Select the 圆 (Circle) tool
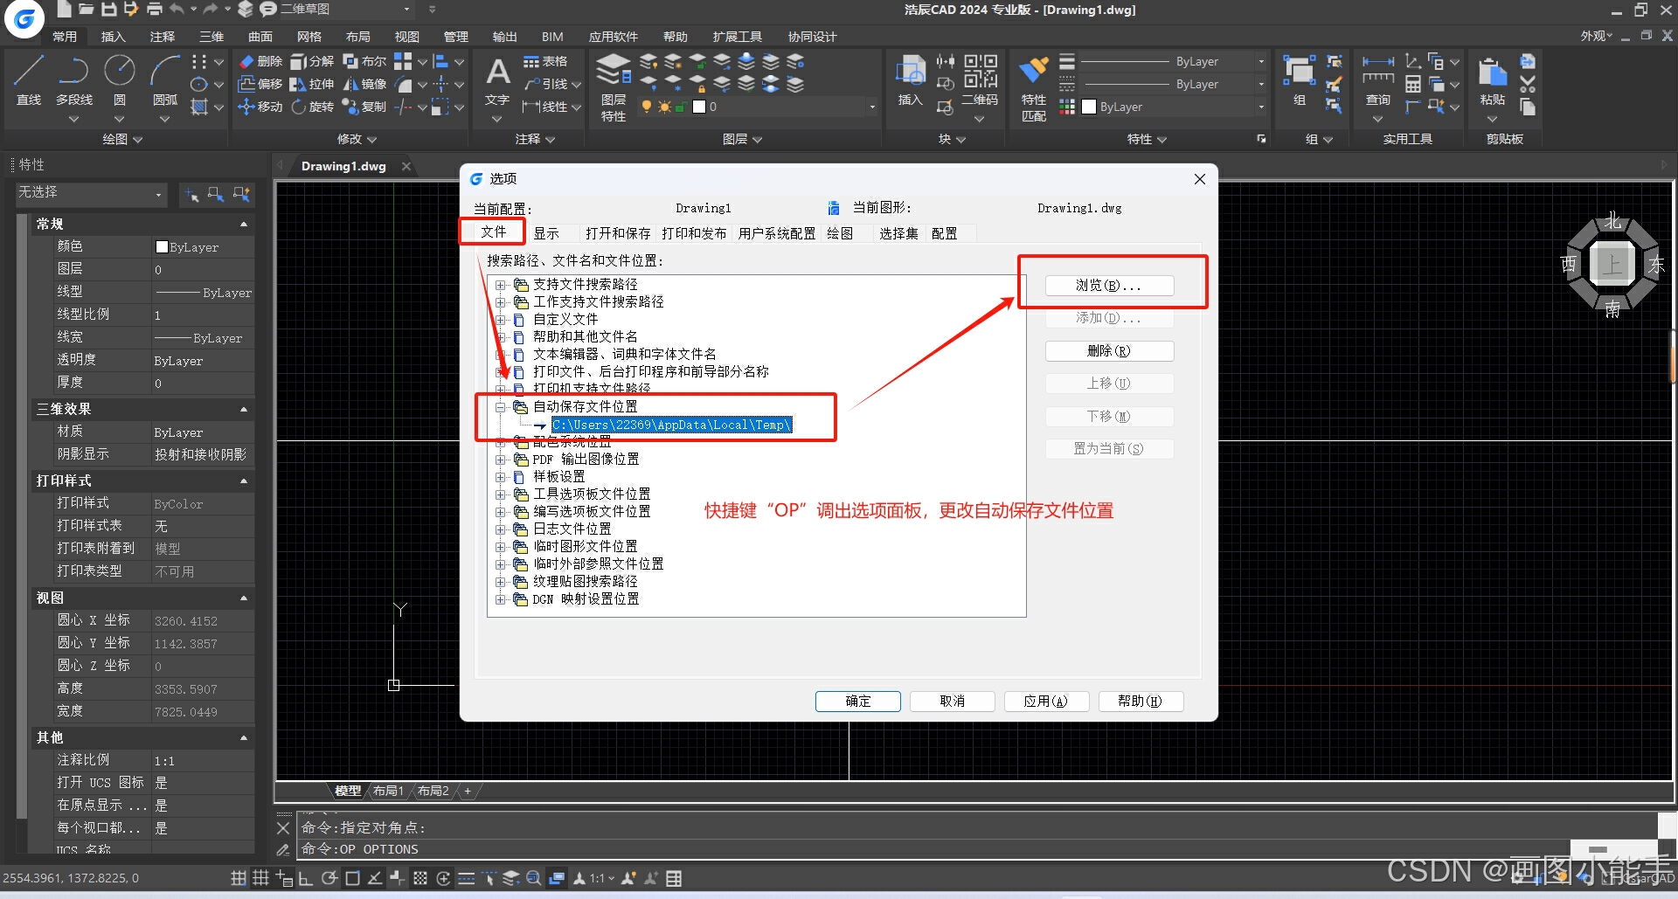Screen dimensions: 1678x899 119,80
